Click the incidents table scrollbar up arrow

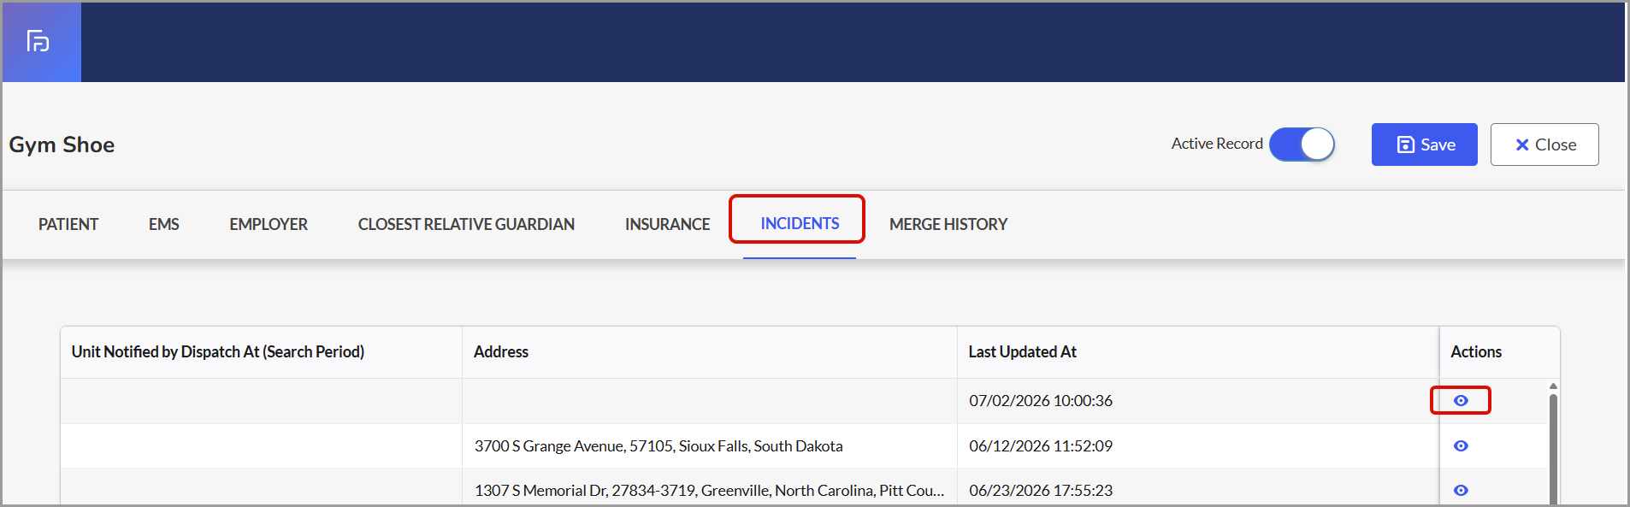(1553, 386)
